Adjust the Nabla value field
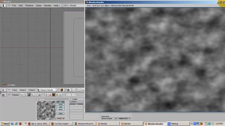The image size is (225, 126). (123, 118)
